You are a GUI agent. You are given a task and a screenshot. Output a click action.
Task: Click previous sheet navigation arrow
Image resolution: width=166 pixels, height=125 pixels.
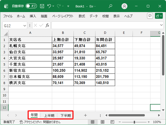click(8, 115)
